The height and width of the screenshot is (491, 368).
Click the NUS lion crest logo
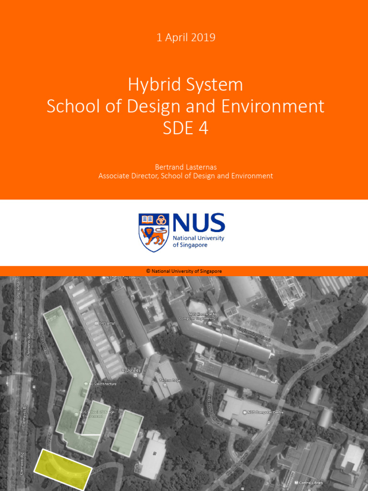[154, 232]
